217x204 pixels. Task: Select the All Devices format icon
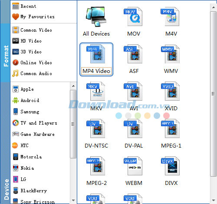point(96,16)
